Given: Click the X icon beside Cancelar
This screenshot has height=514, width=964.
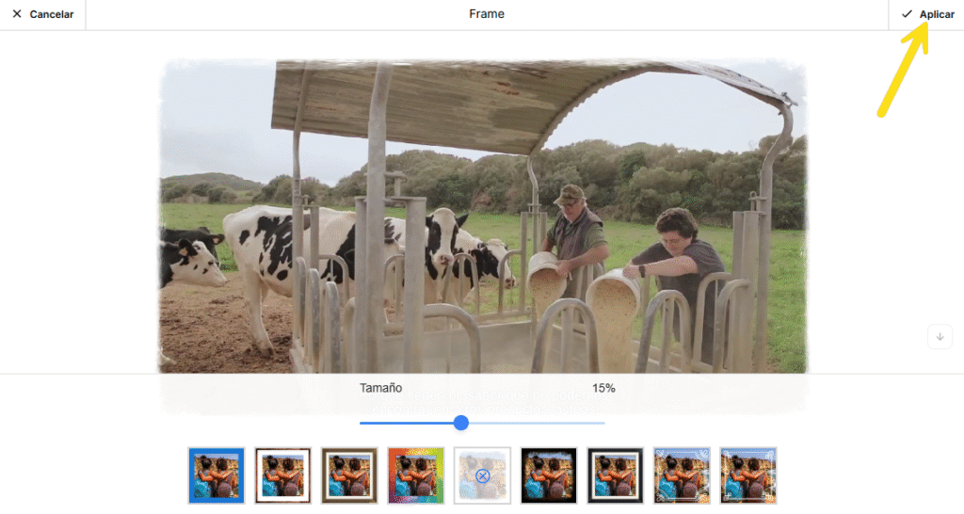Looking at the screenshot, I should 17,14.
